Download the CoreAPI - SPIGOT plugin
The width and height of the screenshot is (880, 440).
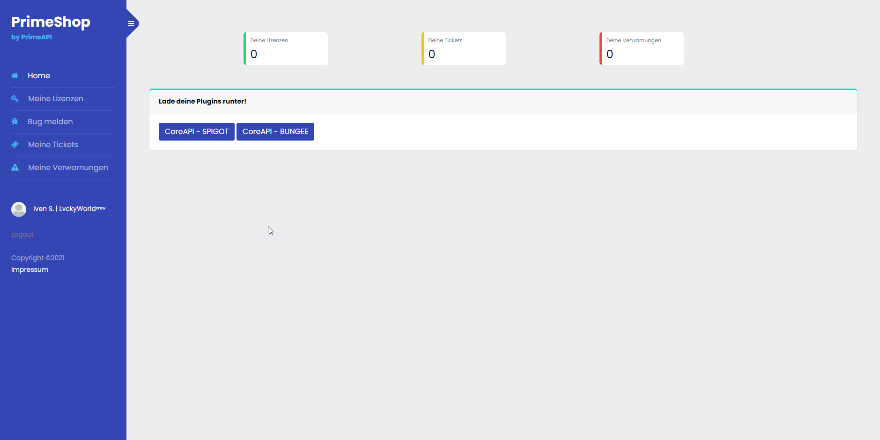pos(196,132)
